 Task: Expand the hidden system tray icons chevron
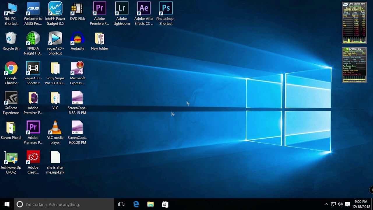(x=326, y=204)
